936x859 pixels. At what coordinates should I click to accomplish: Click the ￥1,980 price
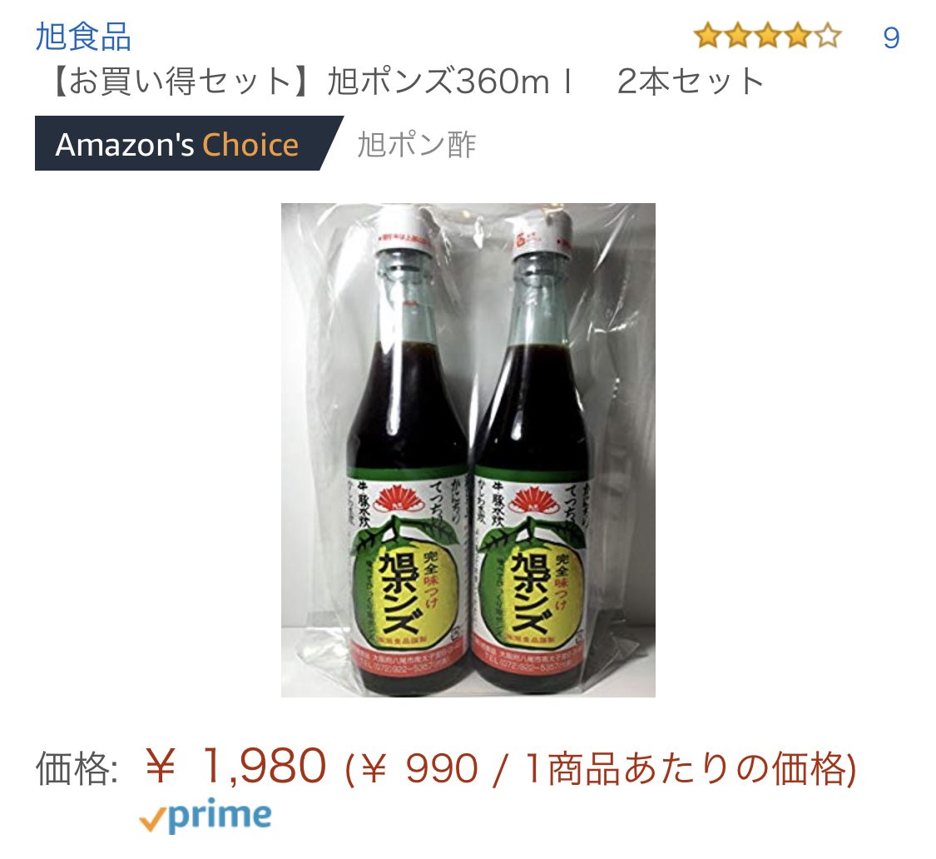[235, 766]
